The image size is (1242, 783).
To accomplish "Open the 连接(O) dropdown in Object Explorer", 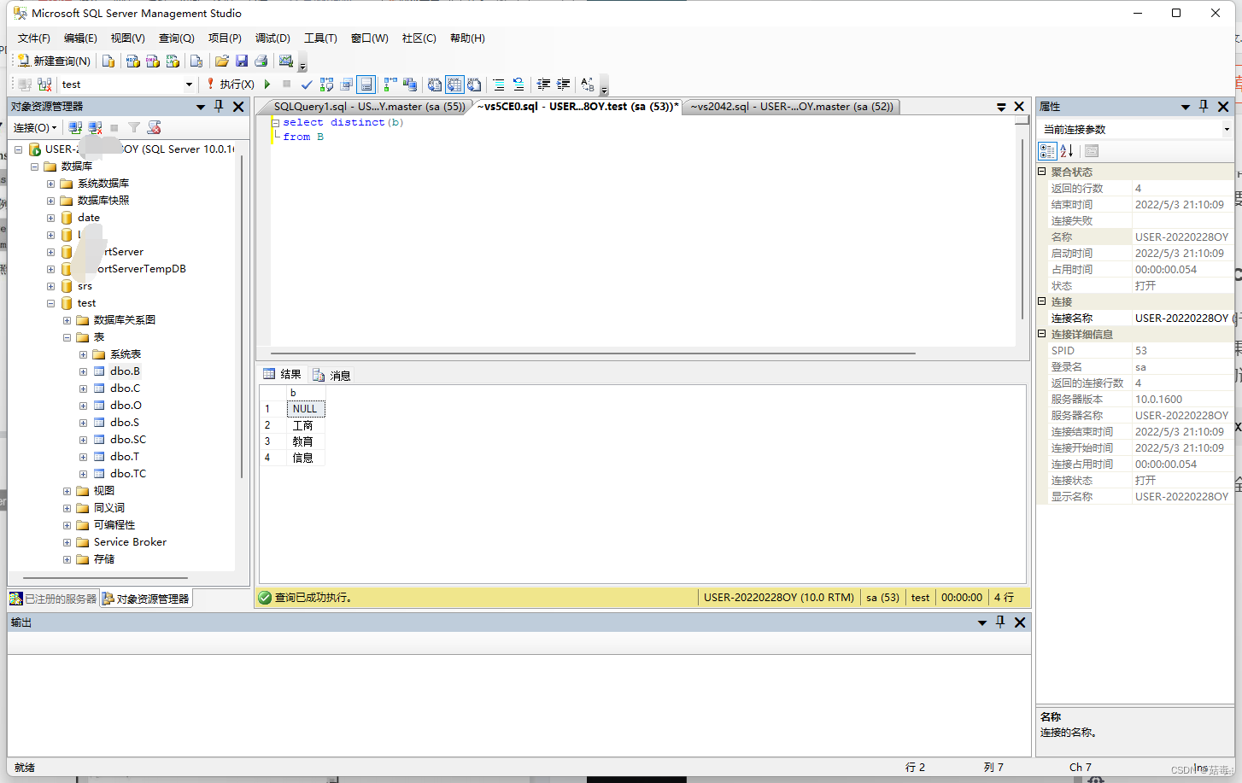I will [x=35, y=127].
